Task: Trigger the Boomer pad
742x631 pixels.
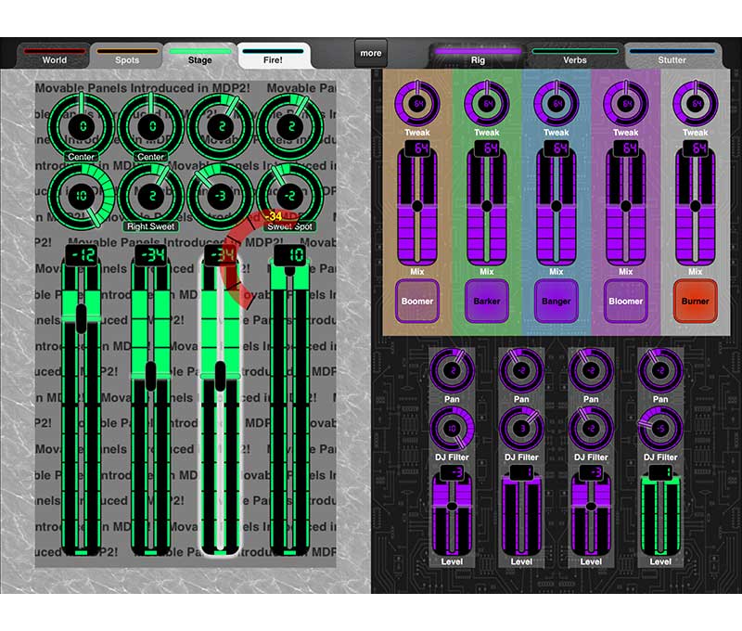Action: pyautogui.click(x=416, y=301)
